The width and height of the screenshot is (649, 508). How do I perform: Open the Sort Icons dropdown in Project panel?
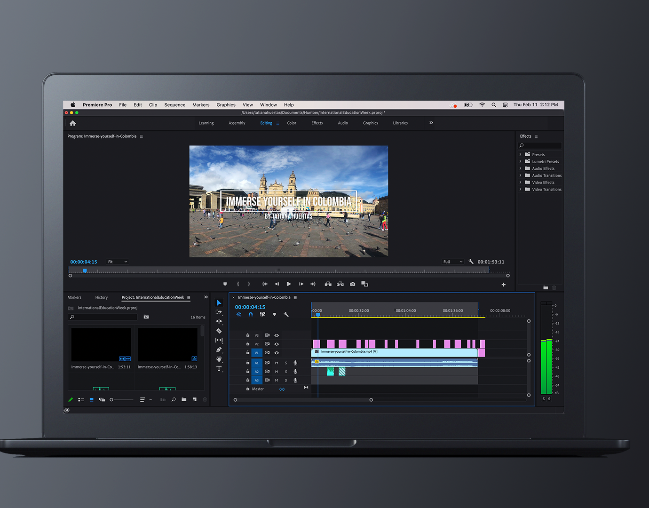146,399
